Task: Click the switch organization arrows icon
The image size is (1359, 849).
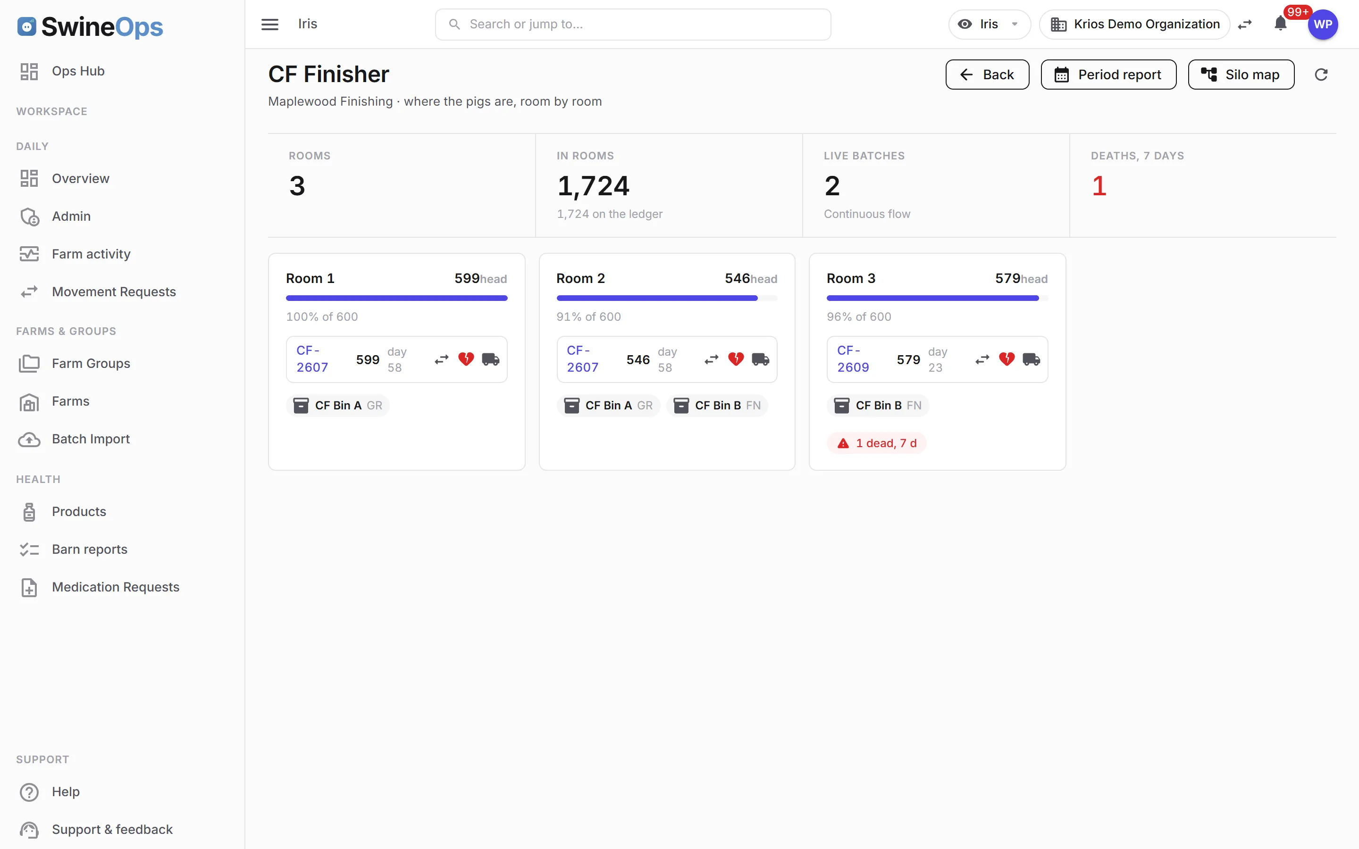Action: tap(1245, 24)
